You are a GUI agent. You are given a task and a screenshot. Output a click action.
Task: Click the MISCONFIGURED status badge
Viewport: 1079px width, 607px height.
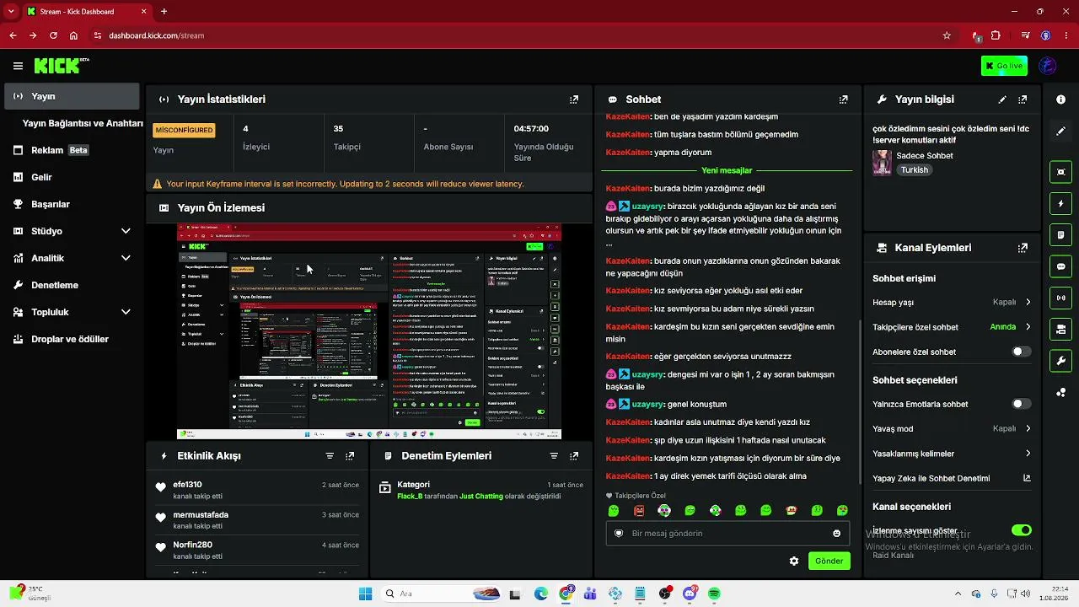184,130
